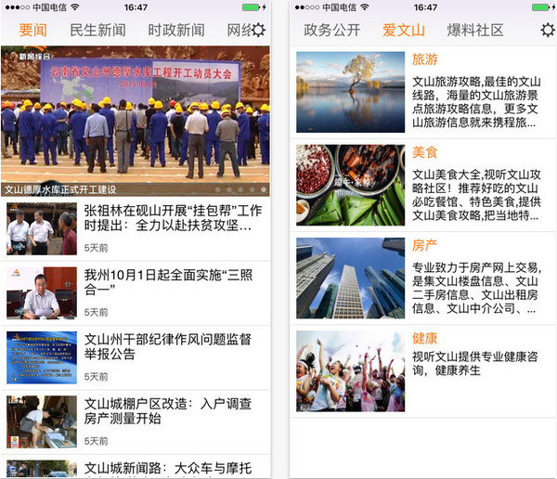Viewport: 557px width, 479px height.
Task: Switch to 政务公开 tab
Action: [331, 31]
